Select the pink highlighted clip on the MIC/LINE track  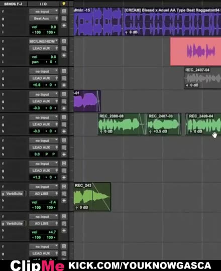pyautogui.click(x=195, y=52)
